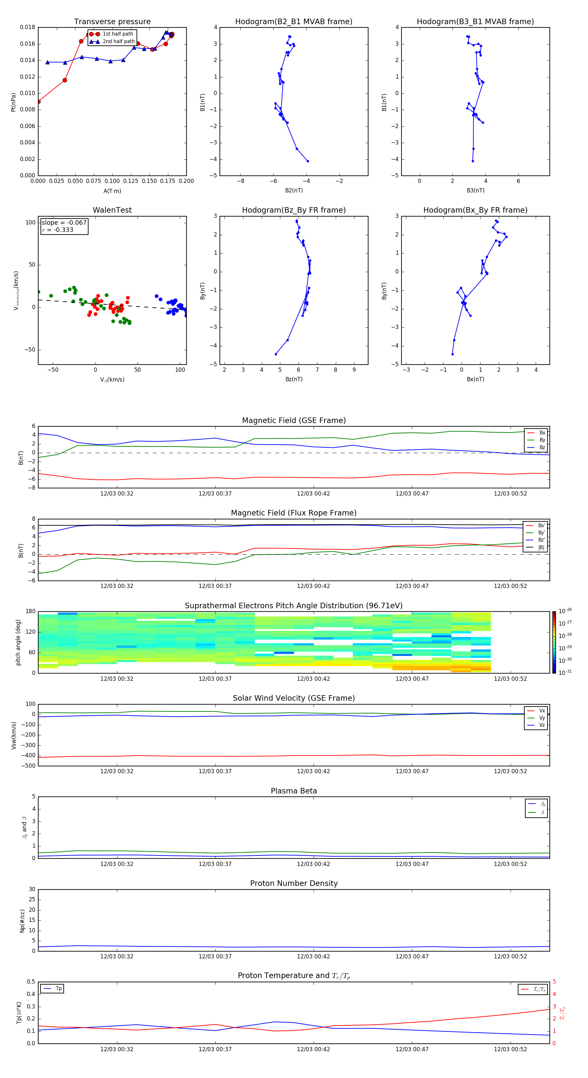Screen dimensions: 588x1078
Task: Select the "Proton Temperature and Te/Tp" title
Action: pos(294,976)
